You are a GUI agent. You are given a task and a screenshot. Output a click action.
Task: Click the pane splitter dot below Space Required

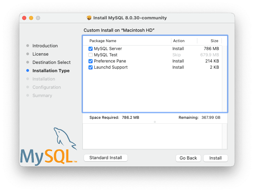click(155, 122)
